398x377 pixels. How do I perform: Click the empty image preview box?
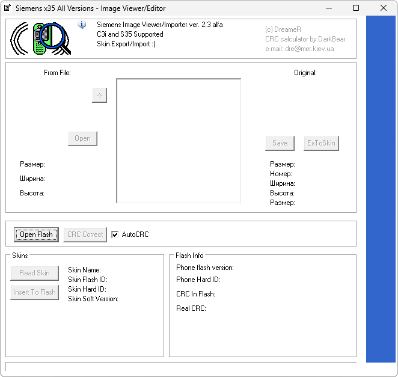[x=179, y=141]
